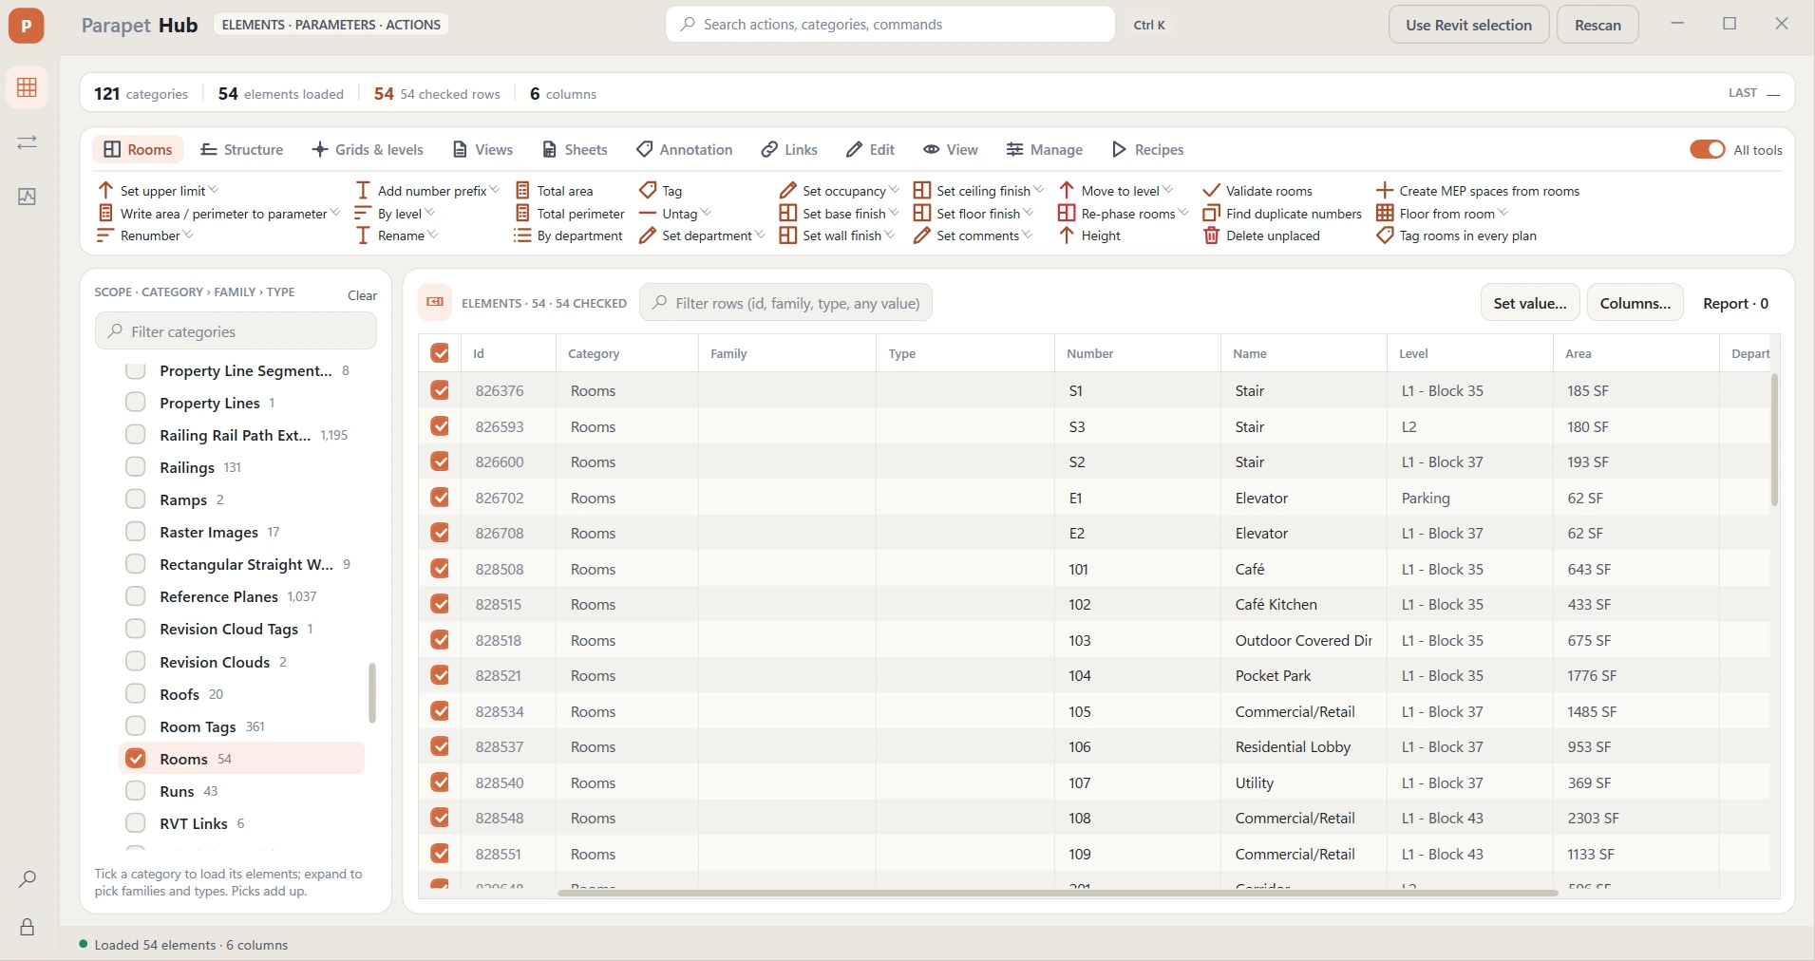Open the grid view sidebar icon
This screenshot has width=1815, height=961.
27,88
